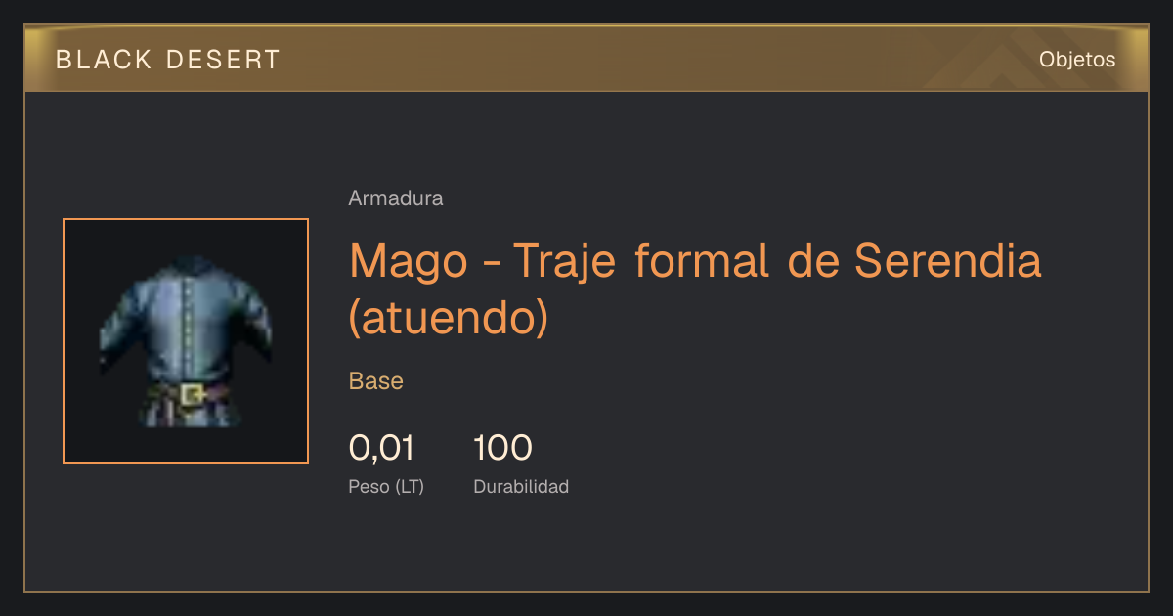Image resolution: width=1173 pixels, height=616 pixels.
Task: Click the gold belt buckle on the armor
Action: click(x=193, y=395)
